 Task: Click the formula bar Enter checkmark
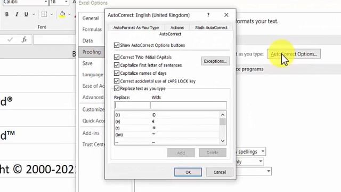click(10, 39)
